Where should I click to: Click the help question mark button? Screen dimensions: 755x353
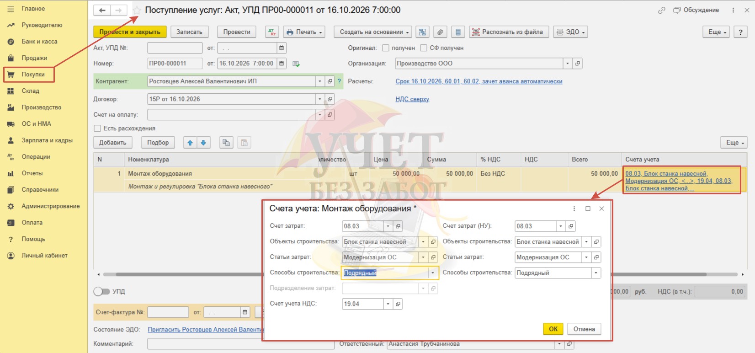tap(740, 32)
